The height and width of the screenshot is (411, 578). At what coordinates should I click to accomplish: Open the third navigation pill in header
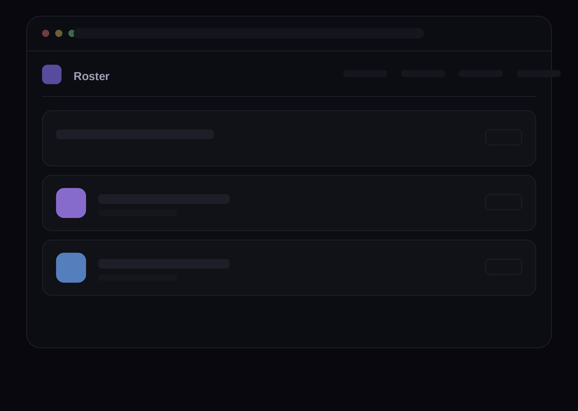481,73
